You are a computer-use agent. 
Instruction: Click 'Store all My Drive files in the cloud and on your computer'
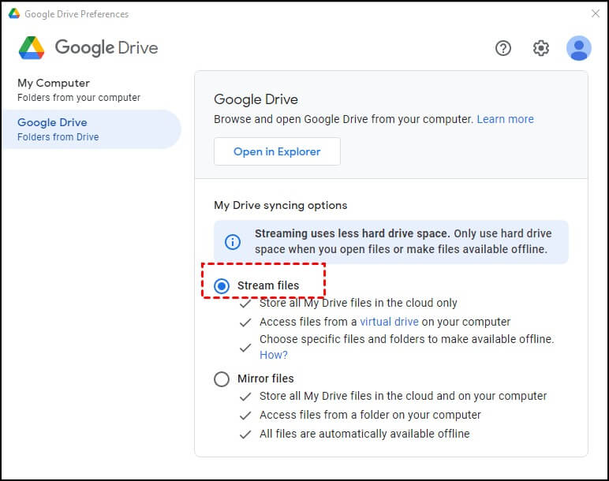(x=403, y=396)
